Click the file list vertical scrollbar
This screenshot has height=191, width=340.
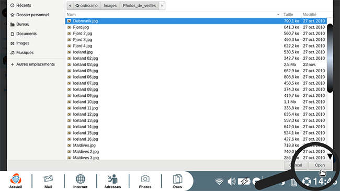click(x=330, y=58)
